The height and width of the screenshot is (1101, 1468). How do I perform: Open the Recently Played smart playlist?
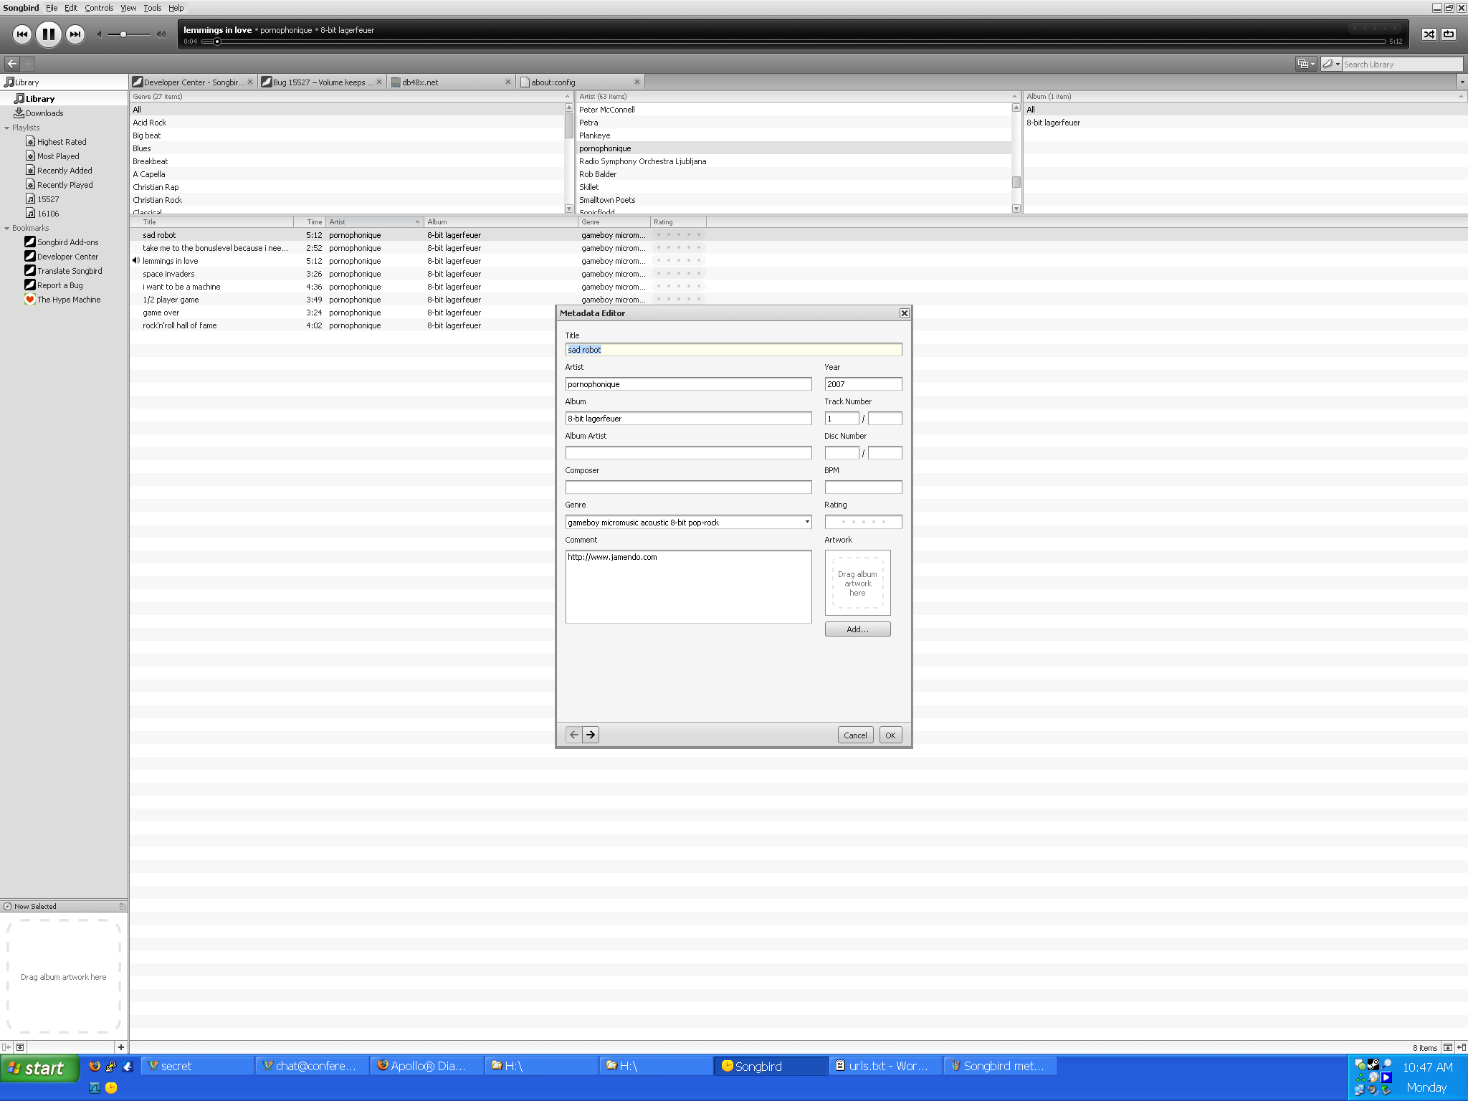(65, 185)
